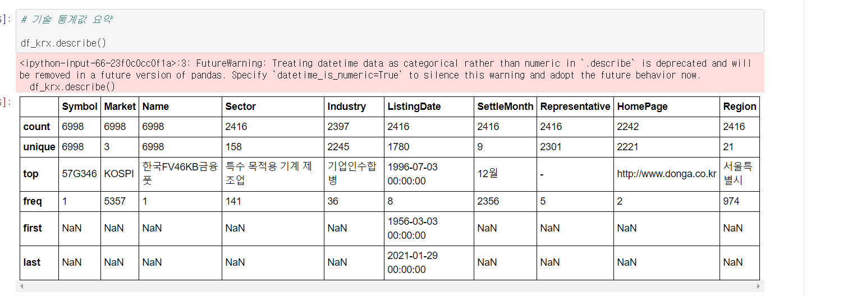The image size is (843, 296).
Task: Select the HomePage column header
Action: click(667, 107)
